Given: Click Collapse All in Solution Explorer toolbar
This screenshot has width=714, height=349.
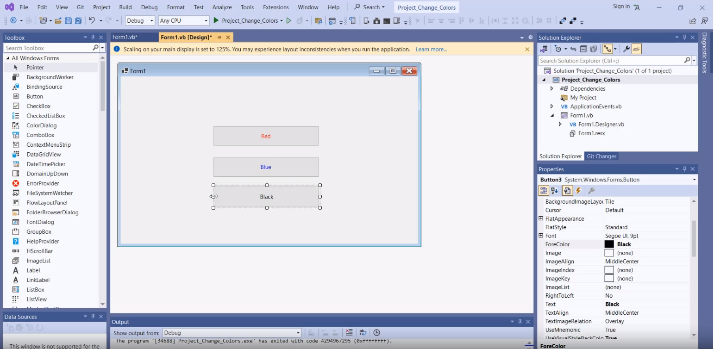Looking at the screenshot, I should pos(583,49).
